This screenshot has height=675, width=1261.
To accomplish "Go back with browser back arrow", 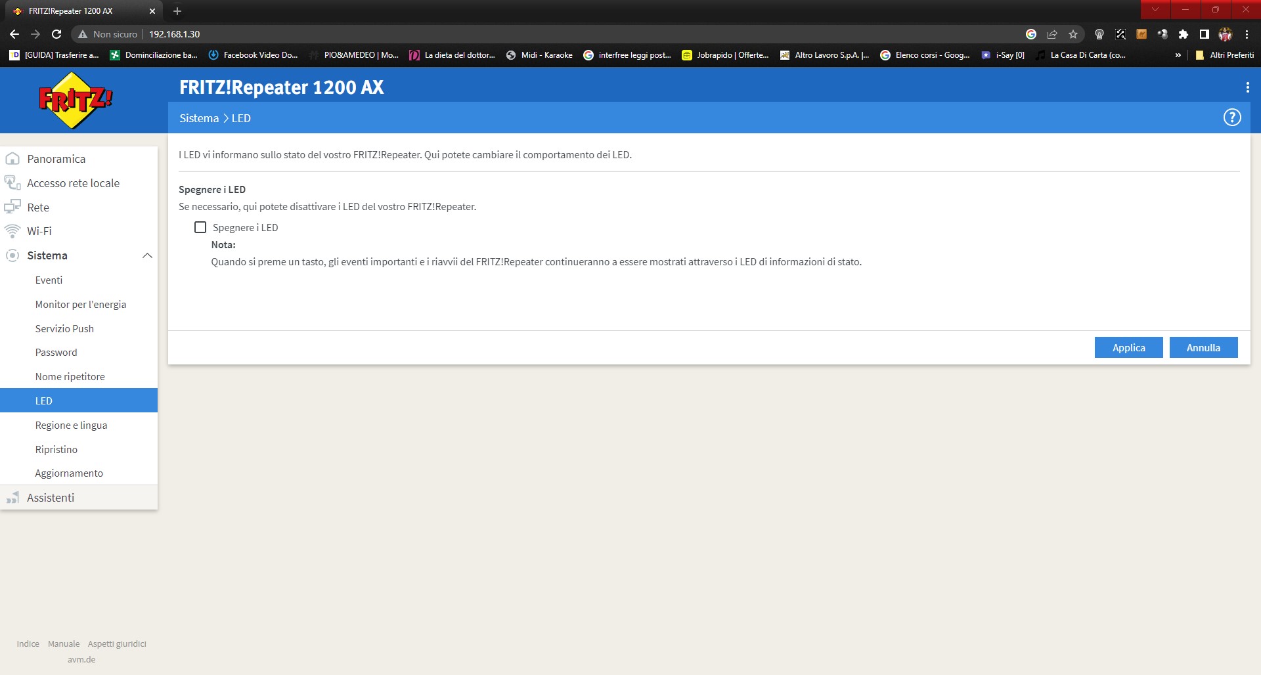I will click(14, 34).
